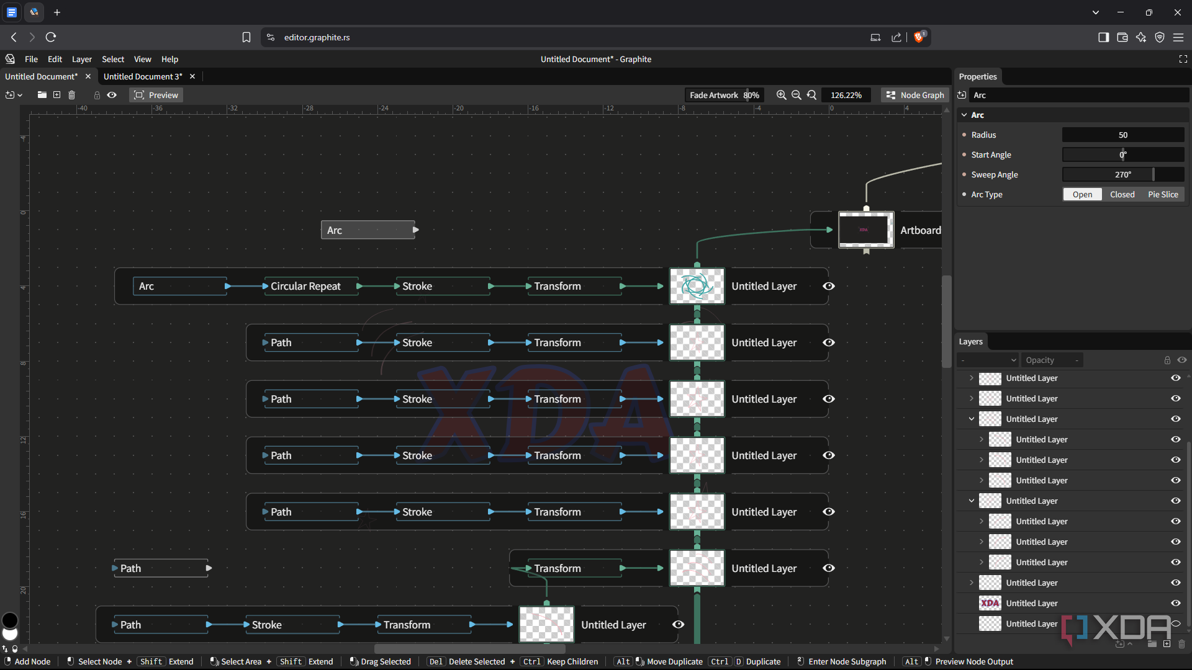The image size is (1192, 670).
Task: Toggle fullscreen icon beside document title
Action: pos(1183,59)
